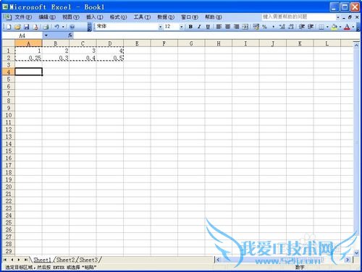Open the 编辑 (Edit) menu
Viewport: 362px width, 272px height.
(x=47, y=17)
